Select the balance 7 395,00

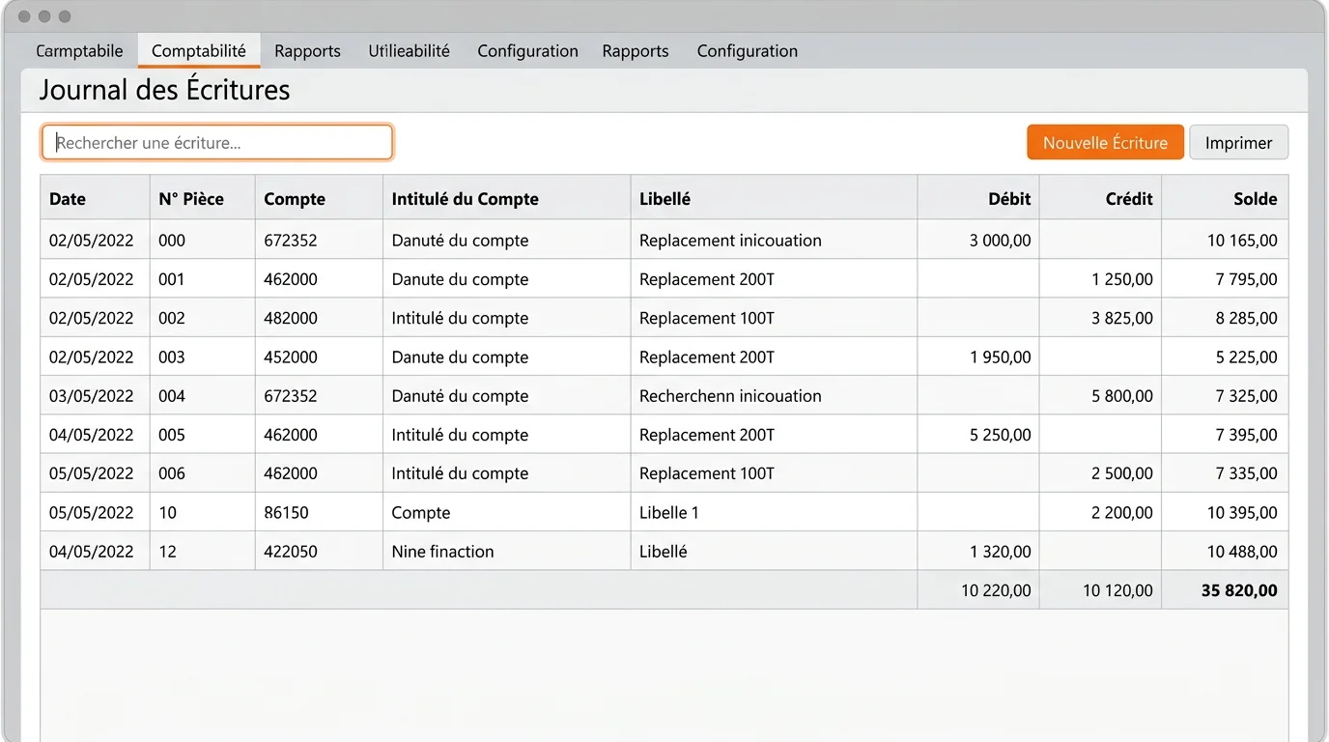click(x=1246, y=435)
